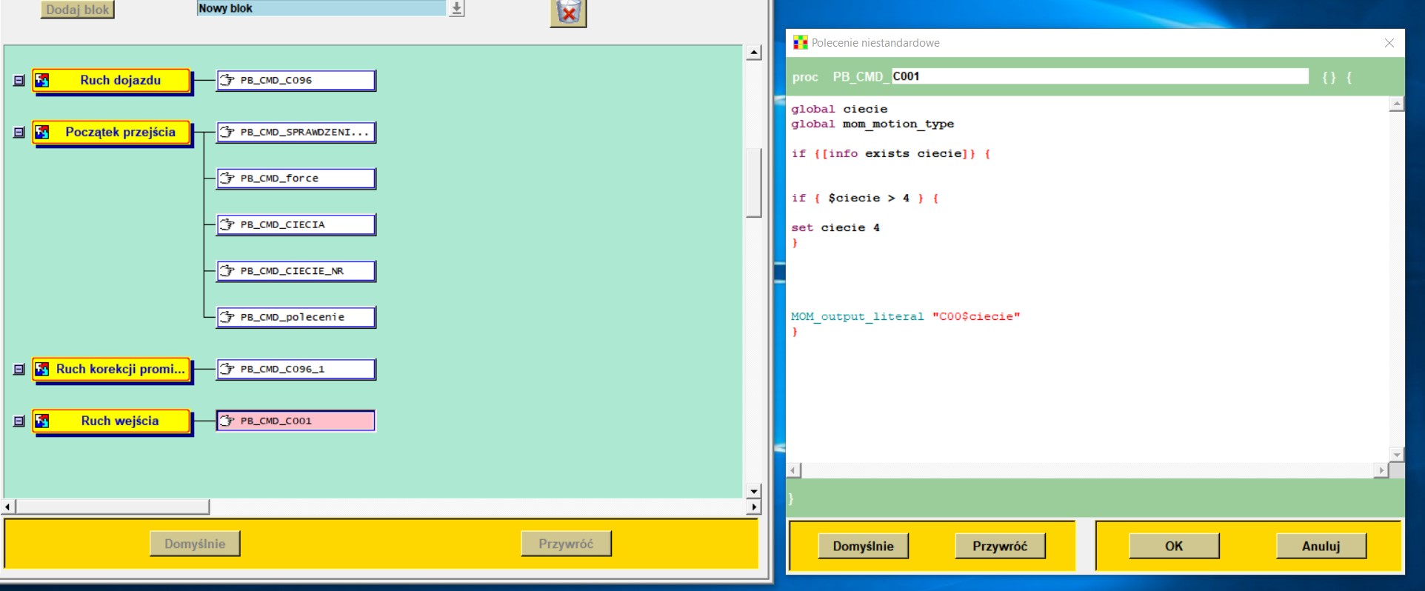Click the hand icon on PB_CMD_force
This screenshot has height=591, width=1425.
(227, 178)
